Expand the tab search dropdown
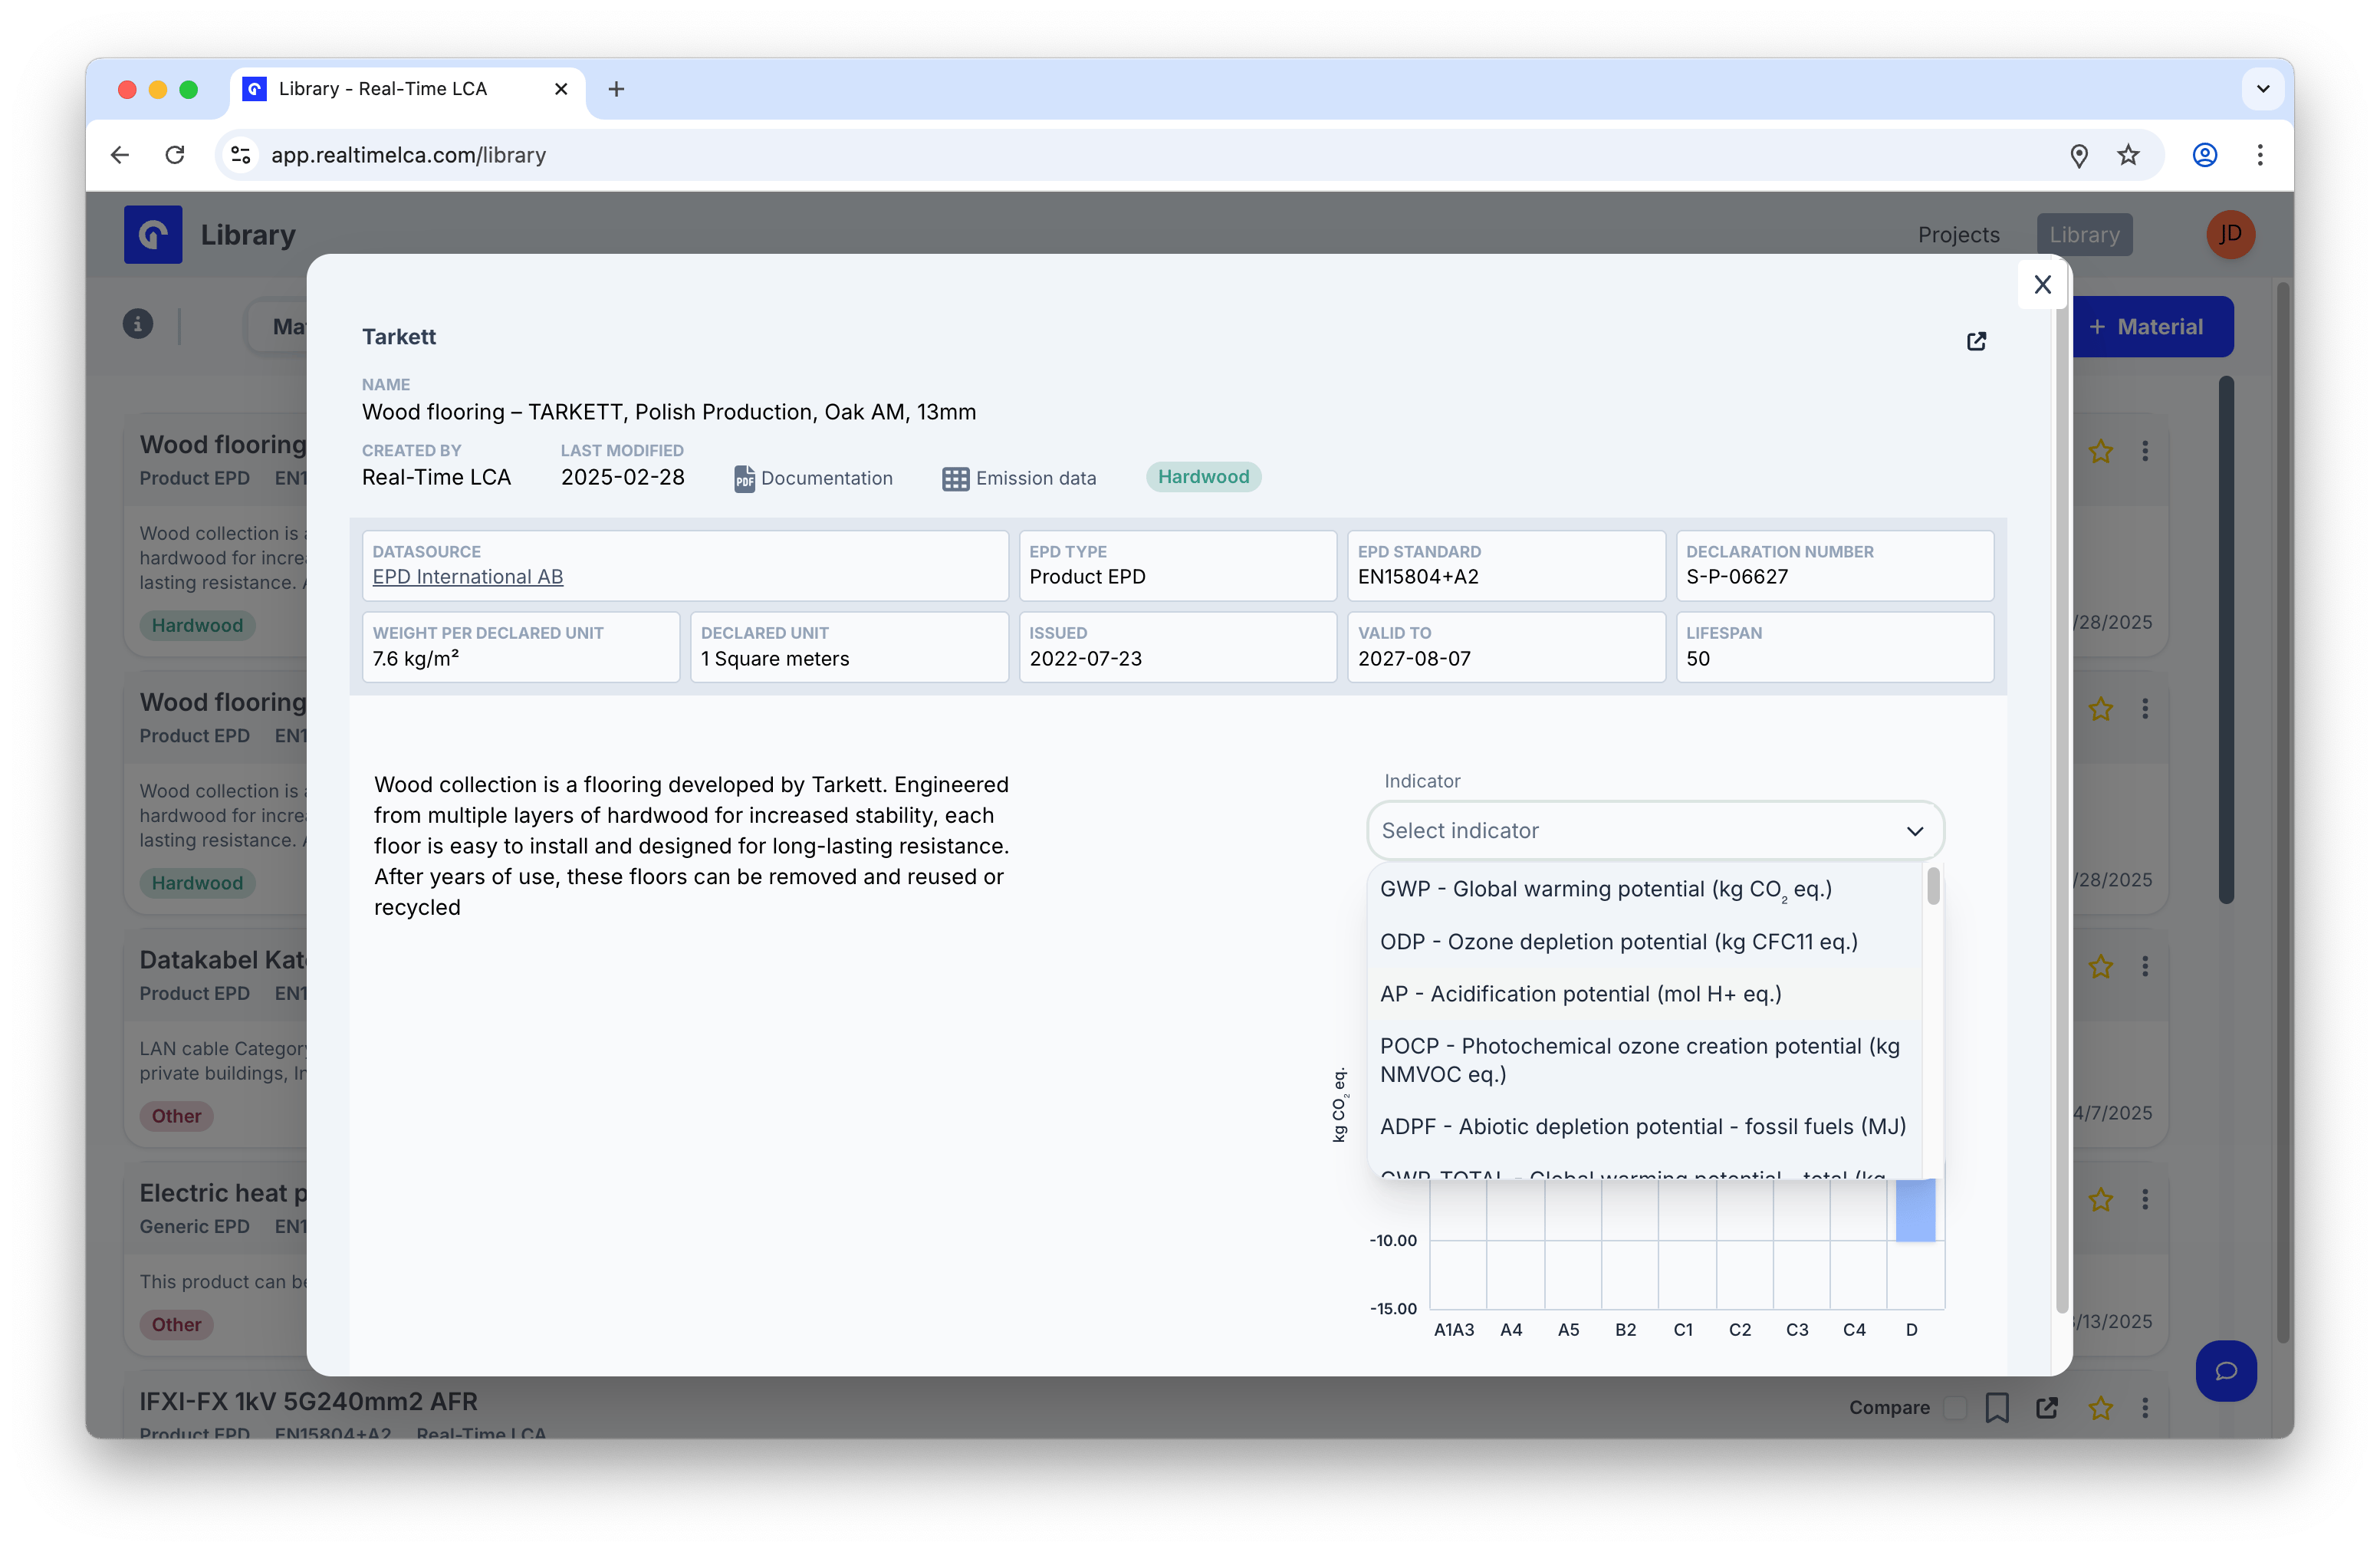The image size is (2380, 1552). pyautogui.click(x=2263, y=89)
